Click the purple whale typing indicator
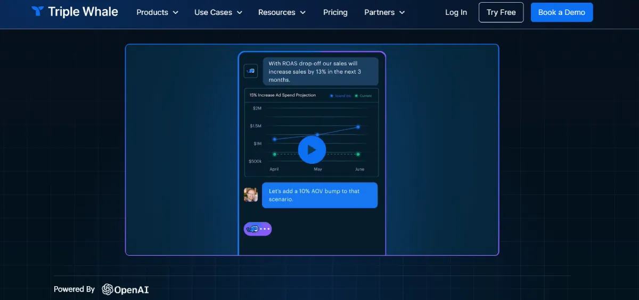Screen dimensions: 639x300 pyautogui.click(x=258, y=229)
